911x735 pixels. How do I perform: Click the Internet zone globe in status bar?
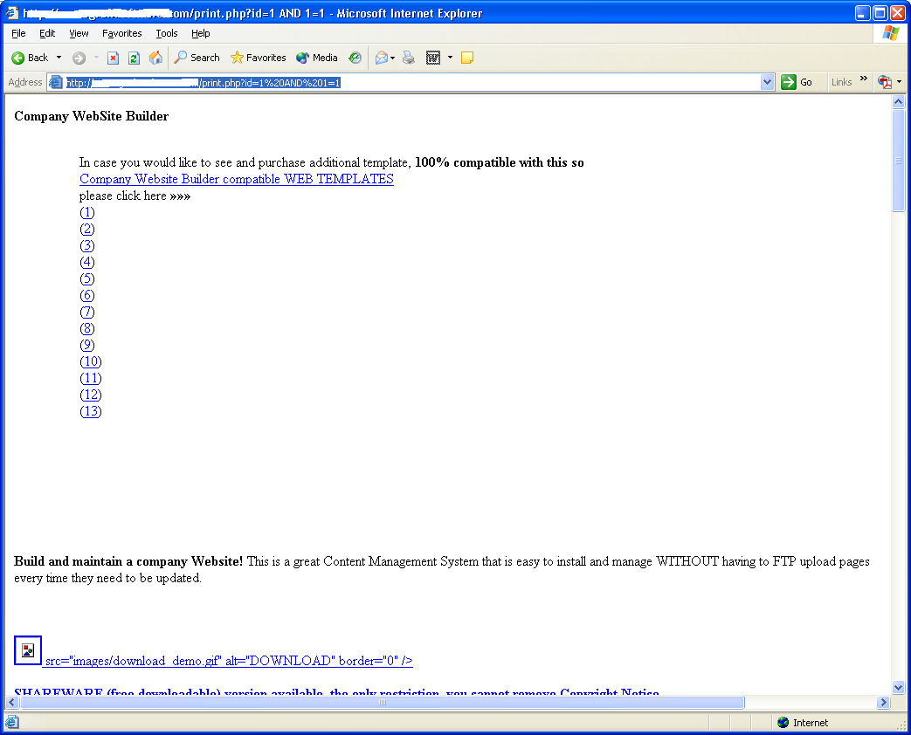(x=783, y=722)
